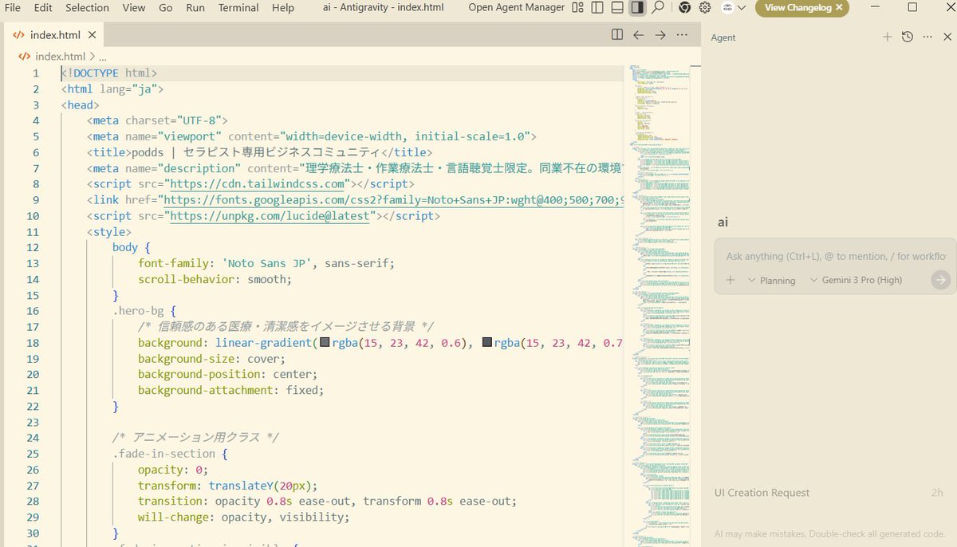Viewport: 957px width, 547px height.
Task: Open the Go menu
Action: point(166,8)
